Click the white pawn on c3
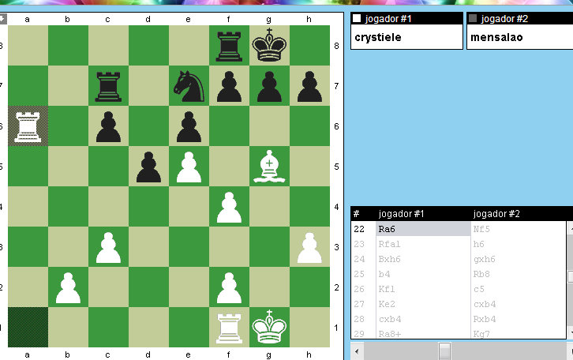 108,247
